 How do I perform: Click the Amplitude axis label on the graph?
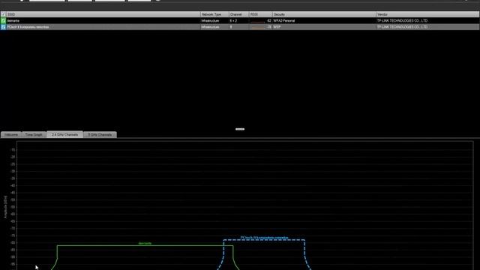pos(5,207)
